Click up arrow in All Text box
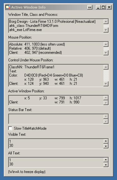Image resolution: width=117 pixels, height=180 pixels. (106, 160)
